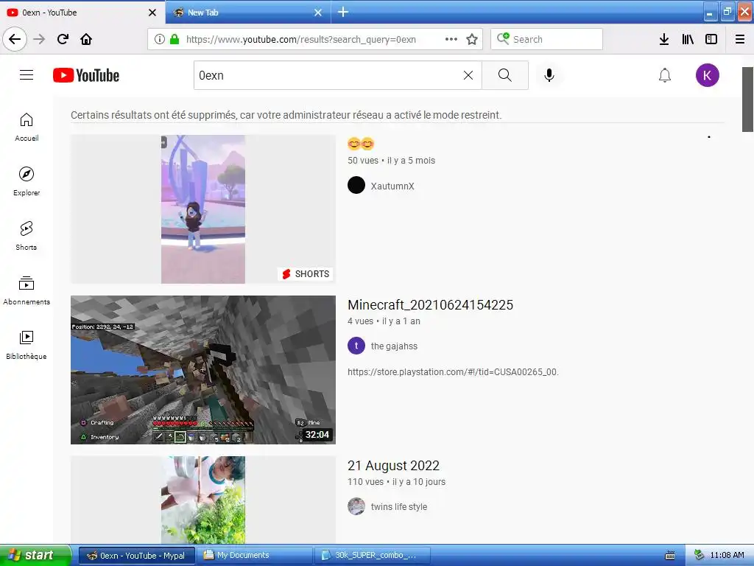Switch to My Documents in the taskbar
Screen dimensions: 754x566
click(256, 556)
